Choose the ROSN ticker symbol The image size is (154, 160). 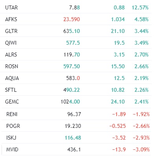[x=11, y=66]
